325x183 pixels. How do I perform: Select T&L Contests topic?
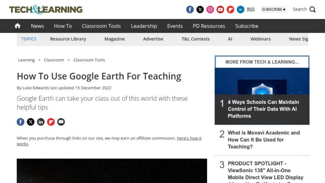pos(196,39)
